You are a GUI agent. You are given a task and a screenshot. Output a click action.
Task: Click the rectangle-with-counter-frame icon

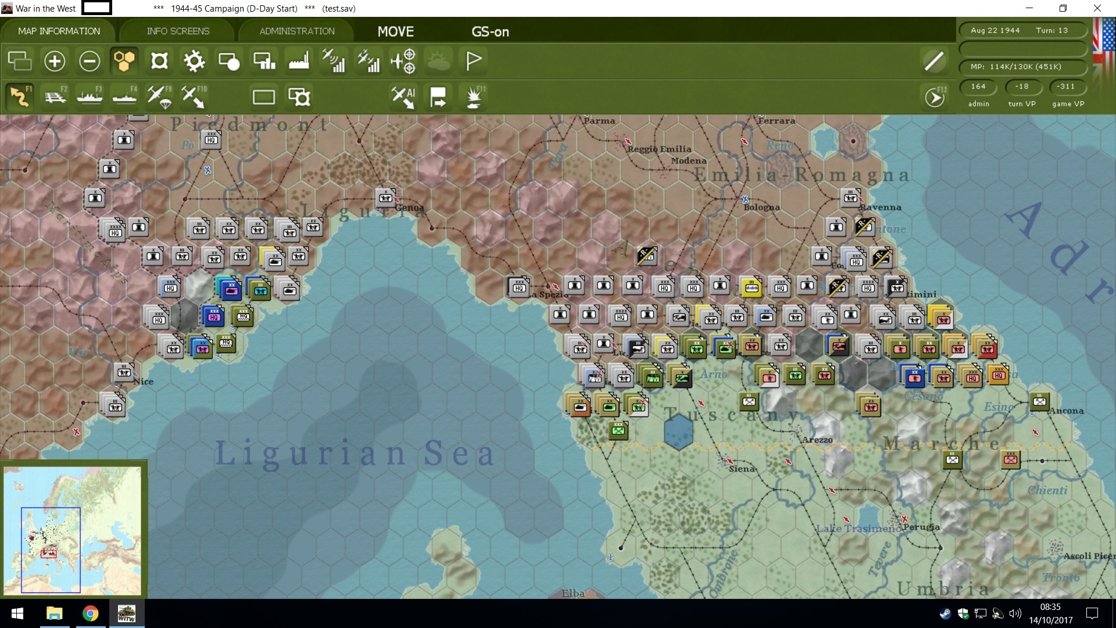click(299, 97)
